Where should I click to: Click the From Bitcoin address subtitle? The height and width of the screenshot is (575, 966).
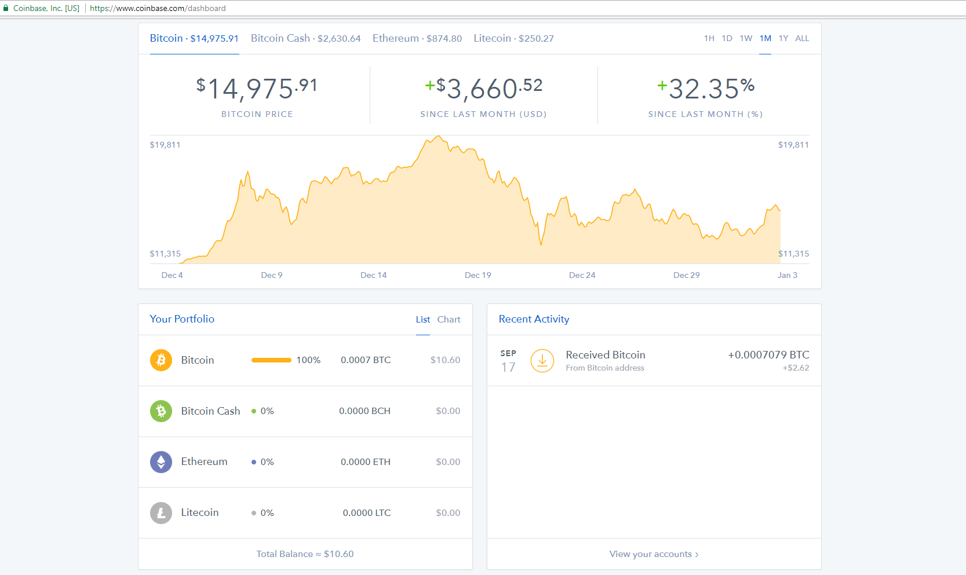(x=605, y=368)
